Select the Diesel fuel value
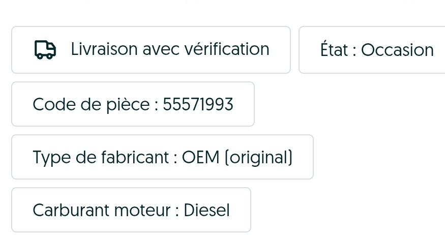445x235 pixels. [x=207, y=210]
